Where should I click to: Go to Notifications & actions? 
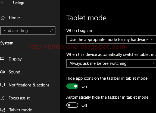point(29,85)
